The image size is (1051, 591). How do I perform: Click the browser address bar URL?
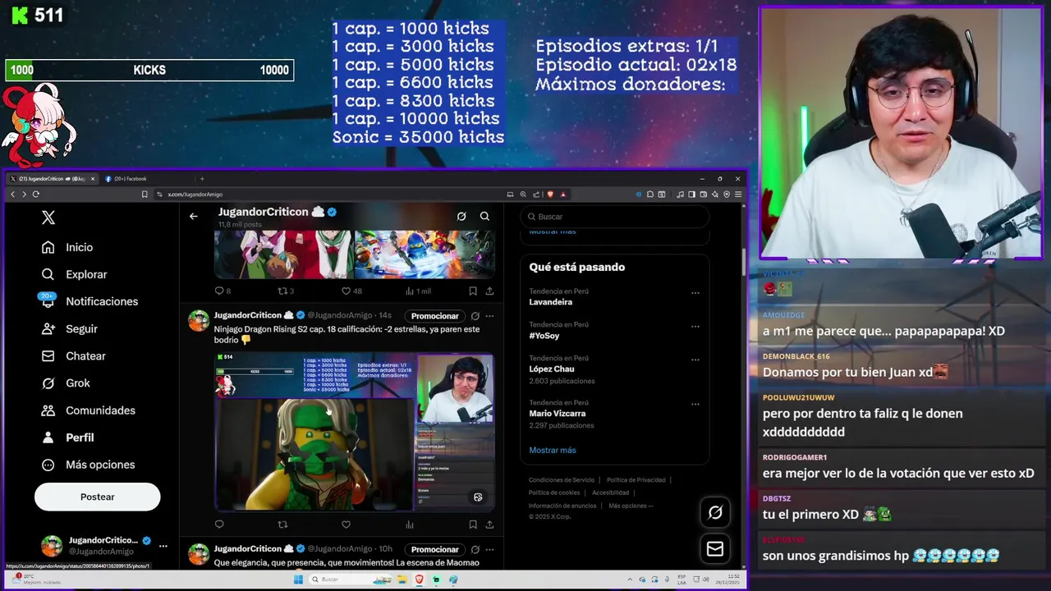point(195,195)
